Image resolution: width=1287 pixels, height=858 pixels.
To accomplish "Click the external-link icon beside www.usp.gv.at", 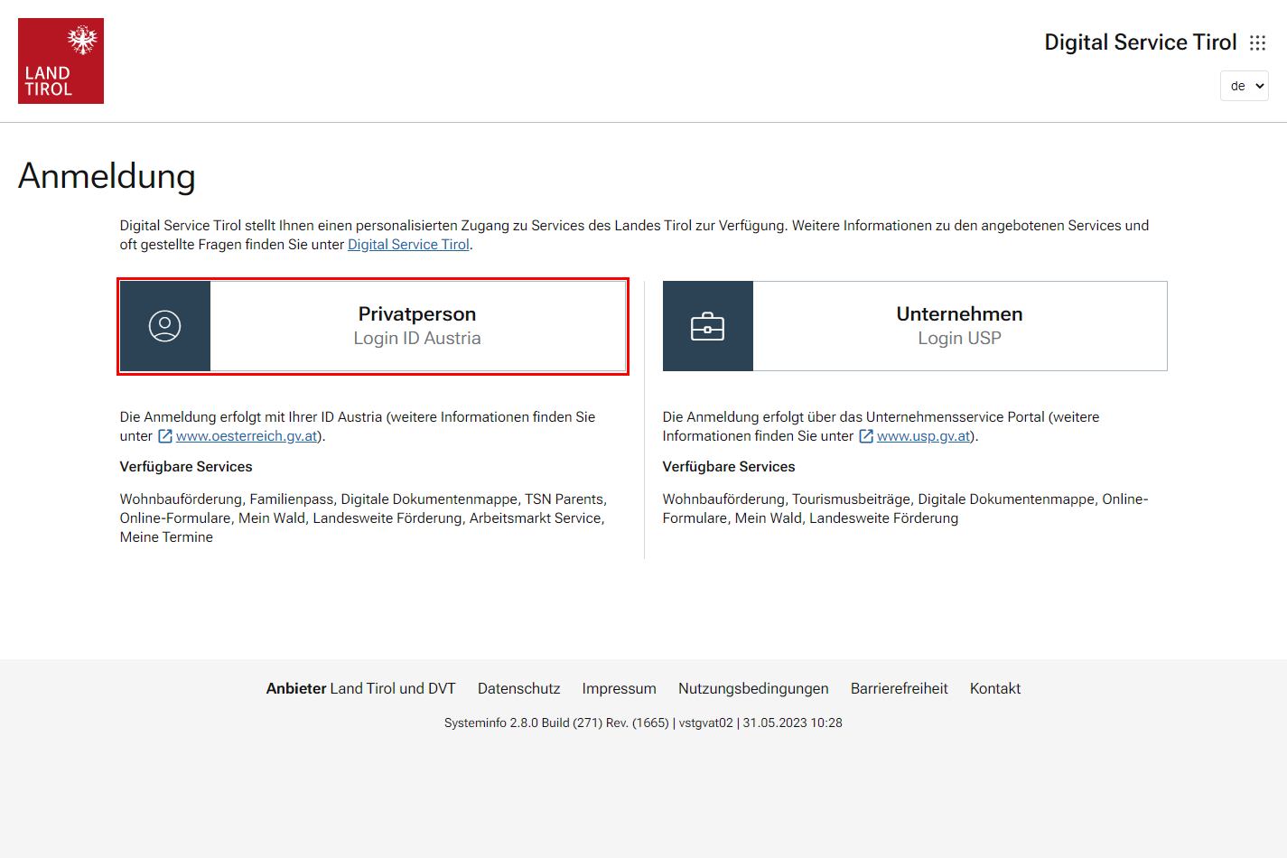I will coord(866,436).
